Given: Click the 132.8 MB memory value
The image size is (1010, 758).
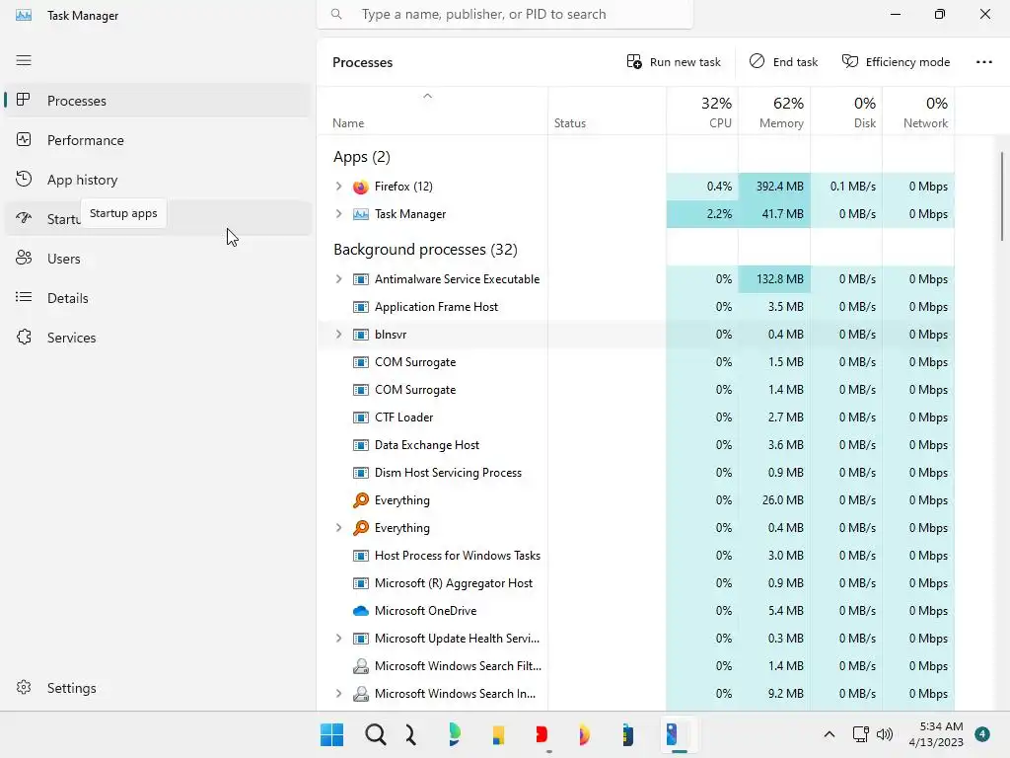Looking at the screenshot, I should coord(774,279).
